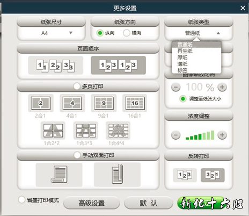
Task: Select 1合3*3 poster layout
Action: pyautogui.click(x=86, y=131)
